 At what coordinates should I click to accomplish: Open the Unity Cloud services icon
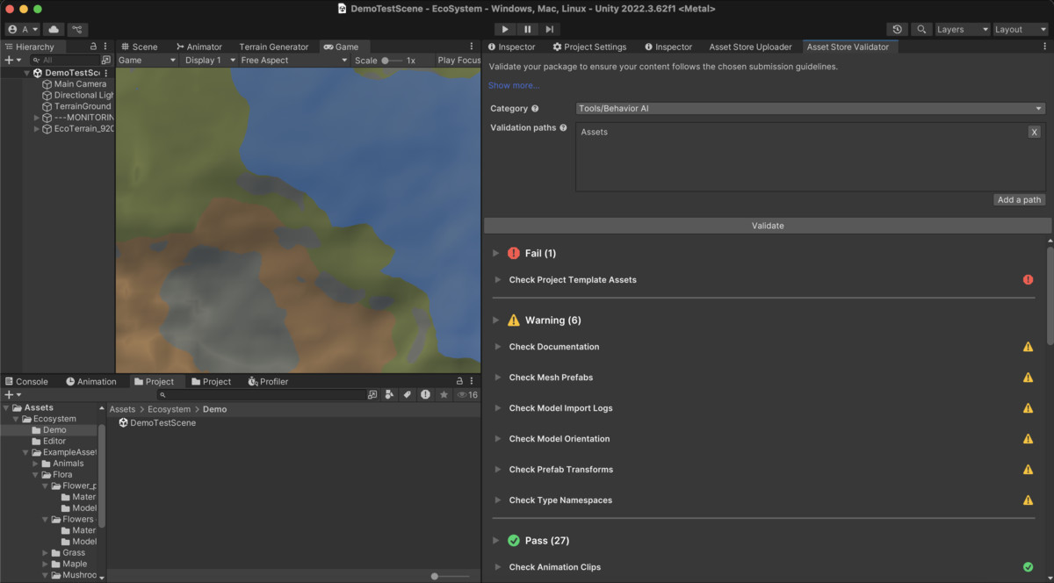coord(53,29)
